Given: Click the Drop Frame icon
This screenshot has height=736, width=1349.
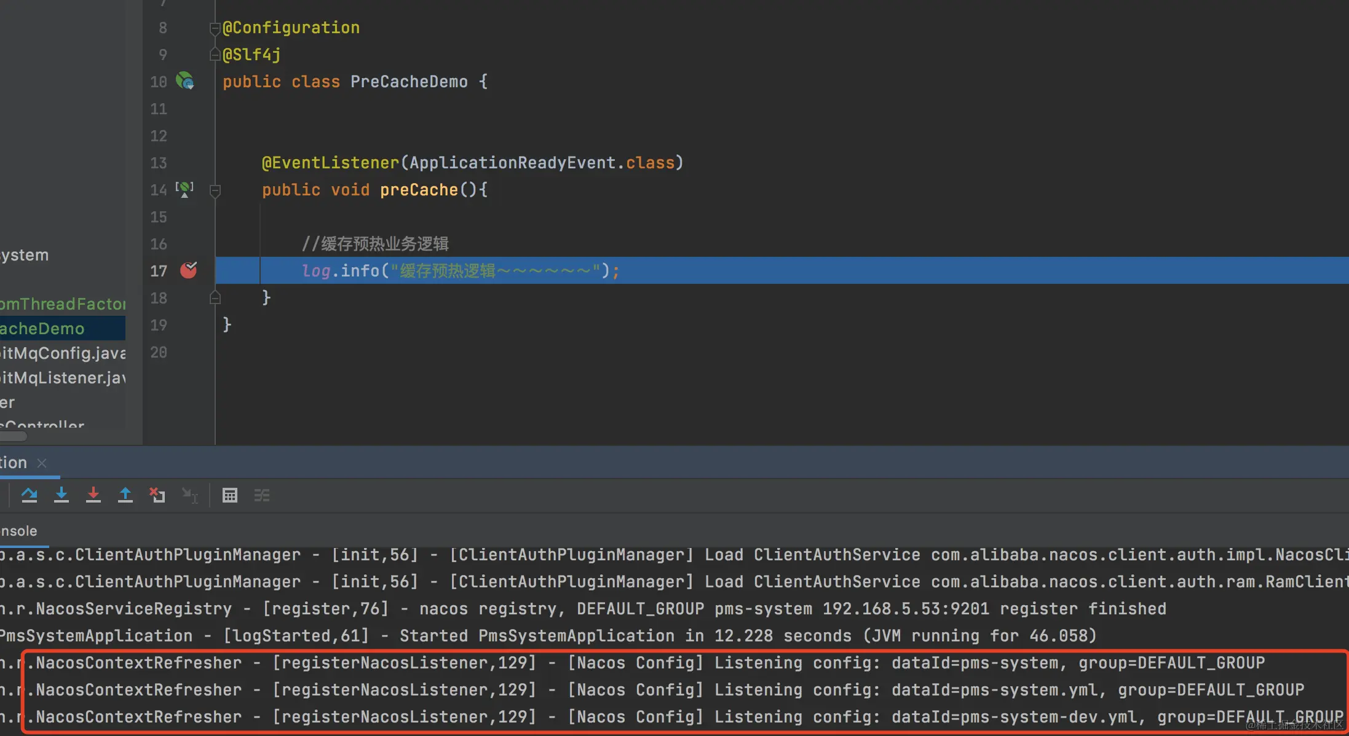Looking at the screenshot, I should 157,495.
